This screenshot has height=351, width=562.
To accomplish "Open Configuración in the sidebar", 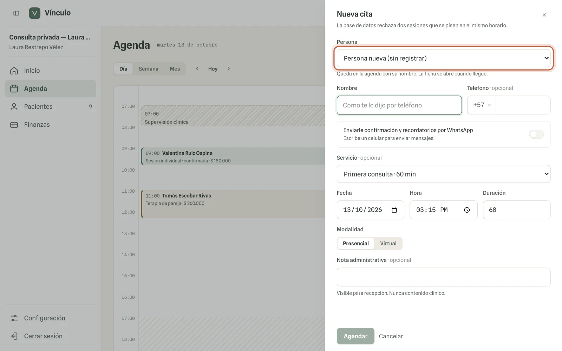I will pos(51,318).
